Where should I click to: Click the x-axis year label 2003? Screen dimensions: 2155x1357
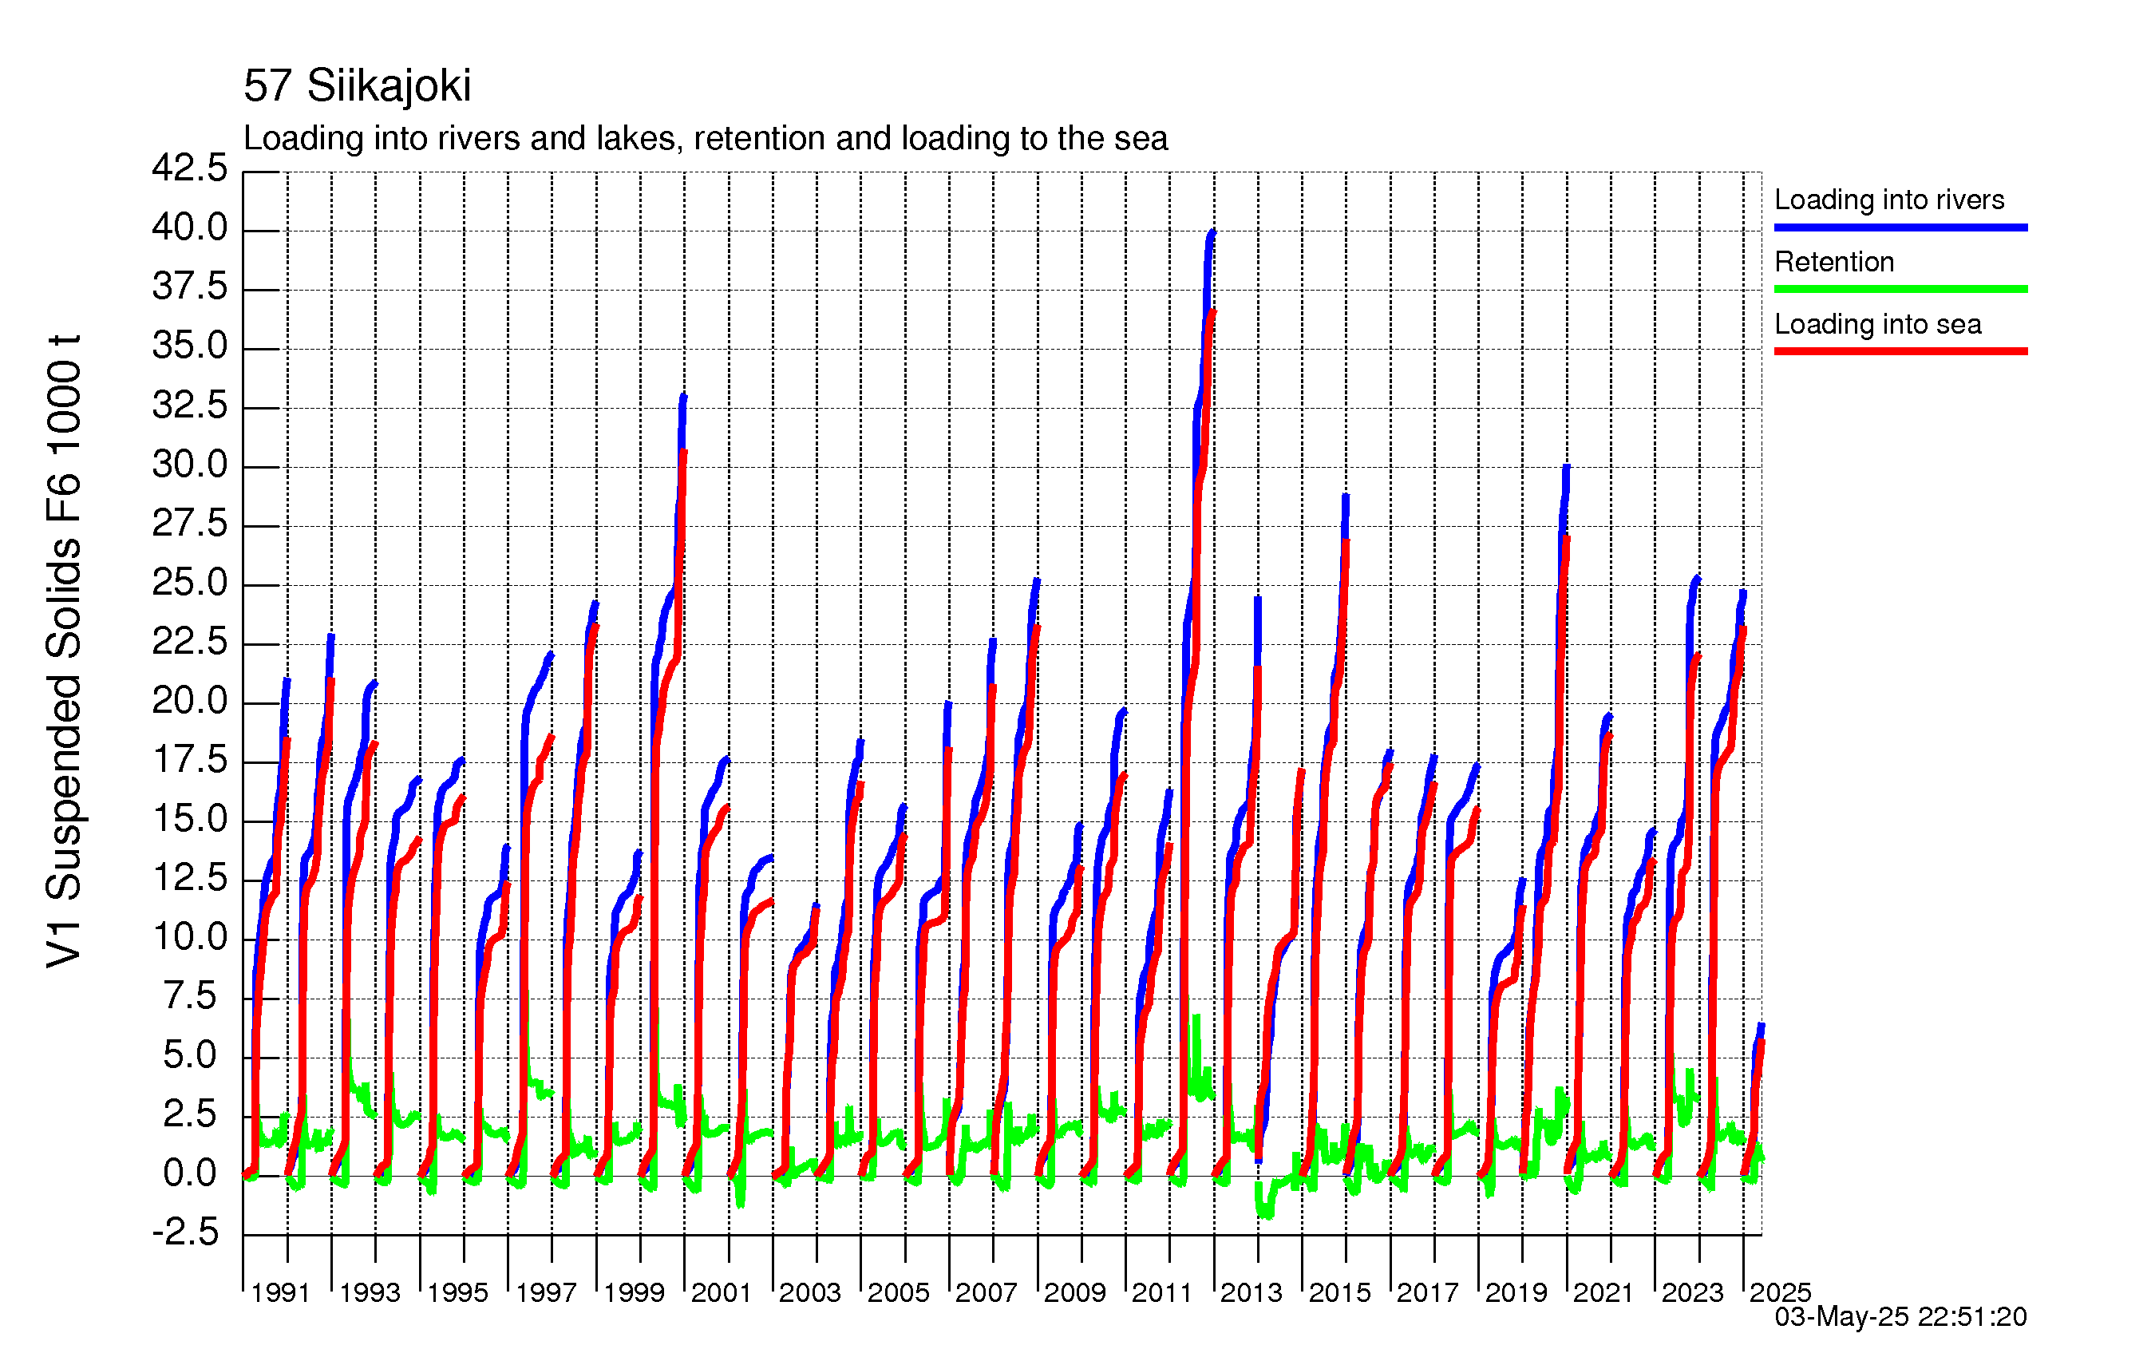click(x=810, y=1293)
